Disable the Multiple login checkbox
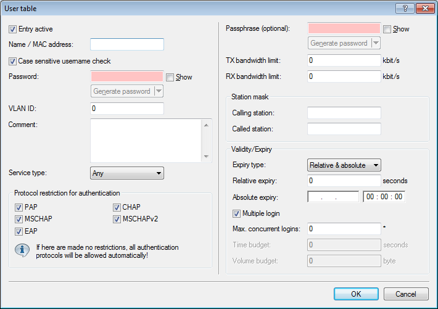This screenshot has width=438, height=309. (x=237, y=213)
